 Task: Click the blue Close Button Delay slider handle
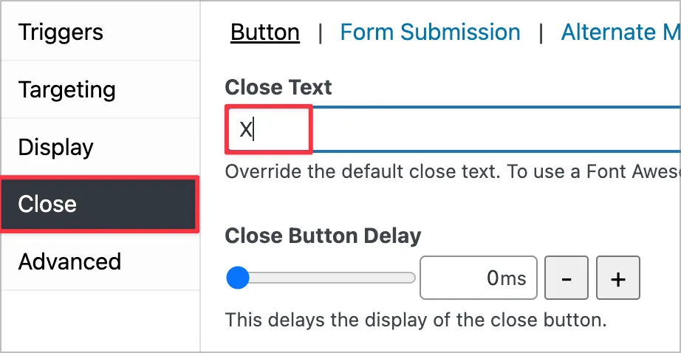[x=237, y=278]
